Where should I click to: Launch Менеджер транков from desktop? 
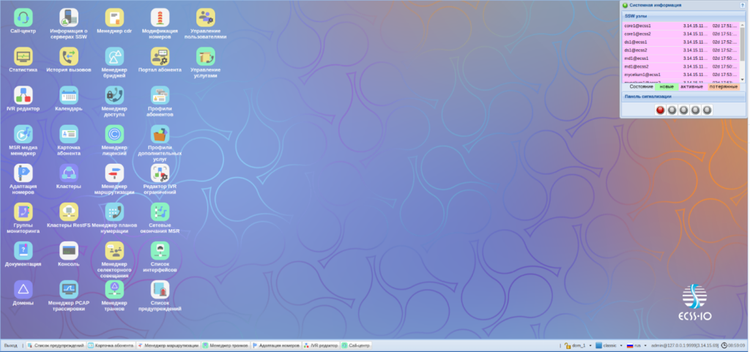(x=114, y=291)
